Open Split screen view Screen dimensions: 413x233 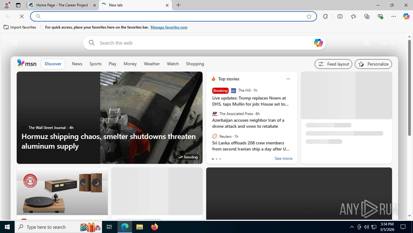click(x=340, y=16)
